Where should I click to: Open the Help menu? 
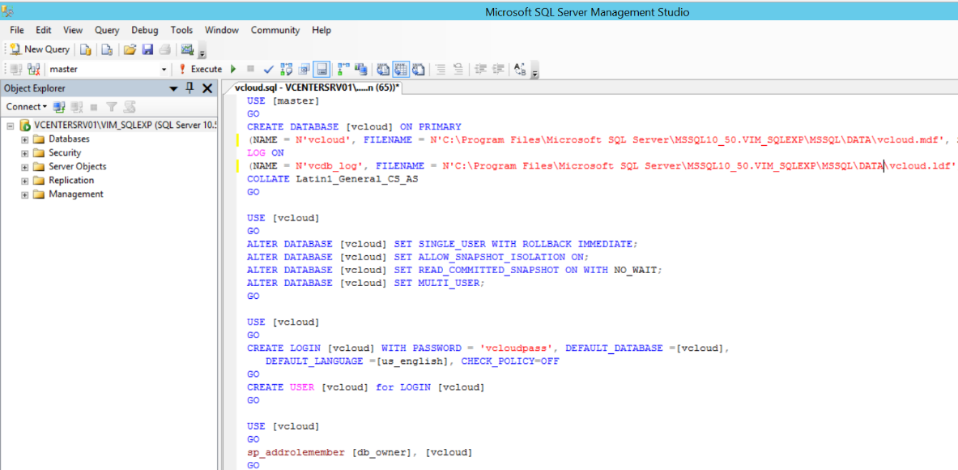(321, 30)
